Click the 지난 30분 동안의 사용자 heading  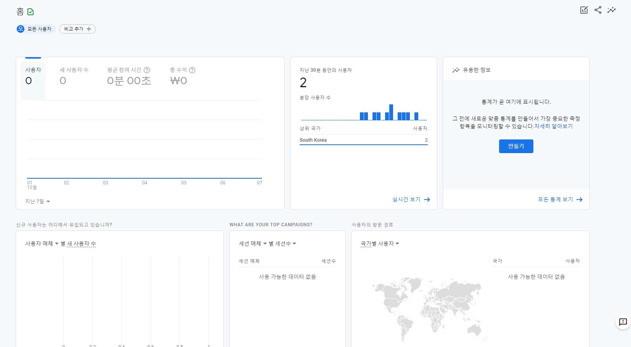326,70
